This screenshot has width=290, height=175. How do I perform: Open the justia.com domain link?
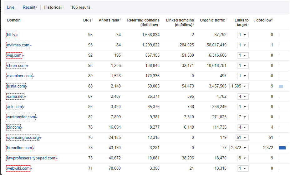[16, 86]
